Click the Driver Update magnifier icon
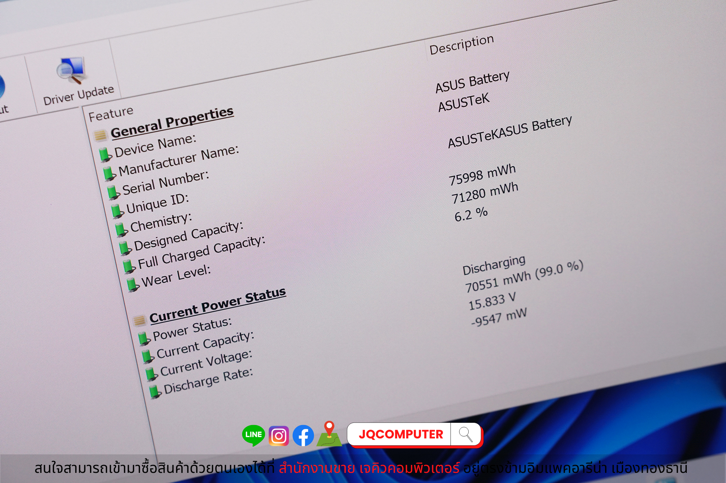 pos(71,71)
